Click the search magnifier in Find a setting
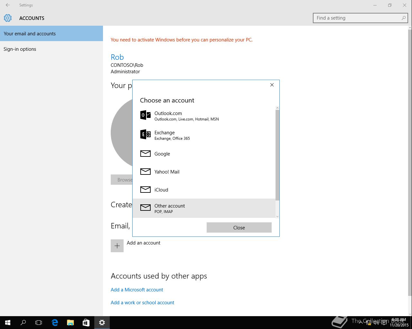This screenshot has height=329, width=412. [x=404, y=18]
